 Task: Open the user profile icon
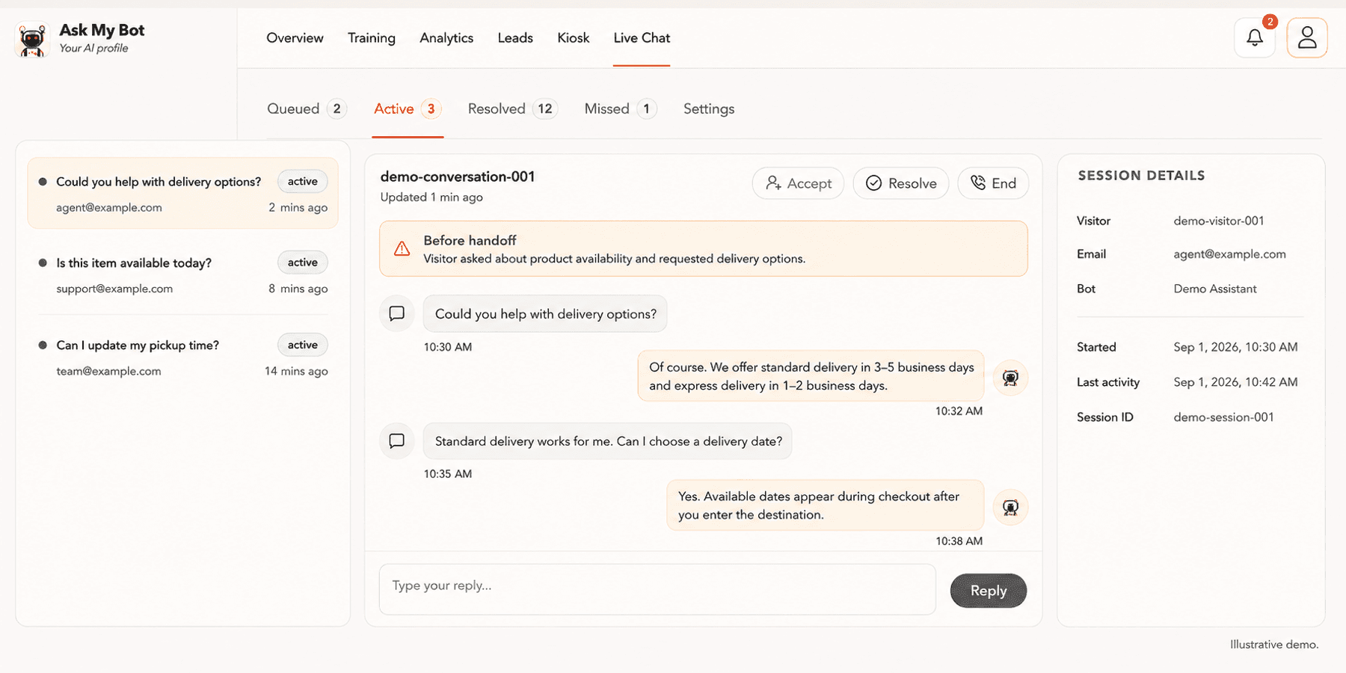click(1307, 37)
